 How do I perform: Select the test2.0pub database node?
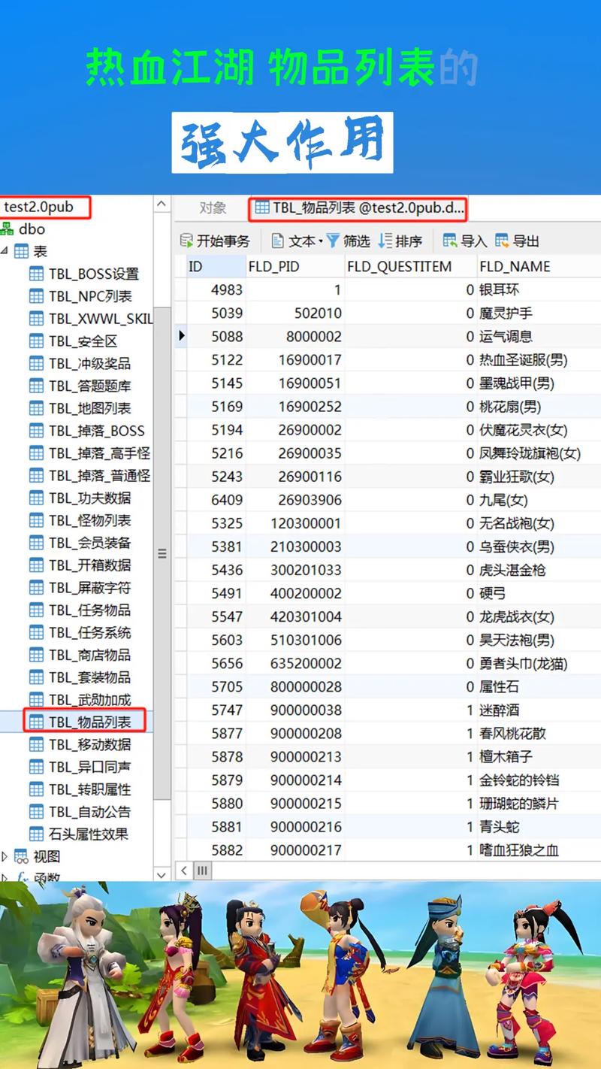point(38,207)
